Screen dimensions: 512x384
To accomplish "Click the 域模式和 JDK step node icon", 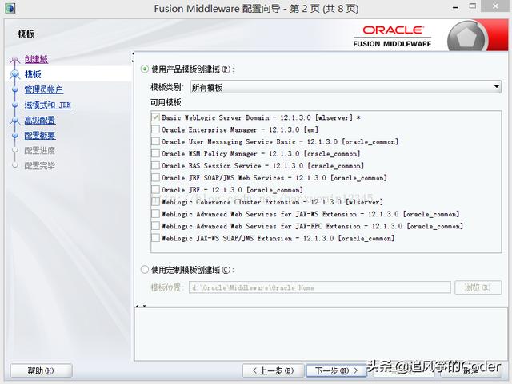I will click(14, 105).
